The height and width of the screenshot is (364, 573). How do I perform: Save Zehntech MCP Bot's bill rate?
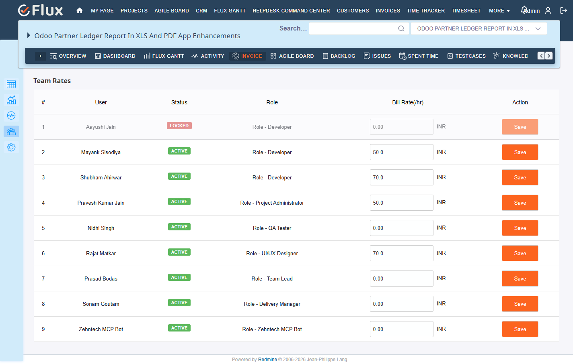coord(520,329)
